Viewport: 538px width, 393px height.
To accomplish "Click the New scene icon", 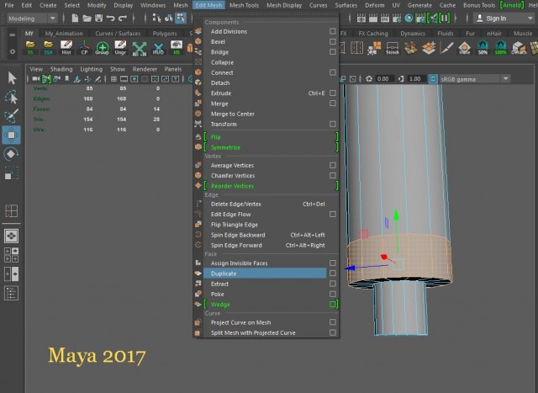I will point(75,18).
